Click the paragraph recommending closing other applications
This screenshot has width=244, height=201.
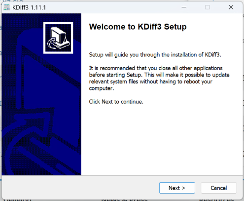[x=159, y=78]
